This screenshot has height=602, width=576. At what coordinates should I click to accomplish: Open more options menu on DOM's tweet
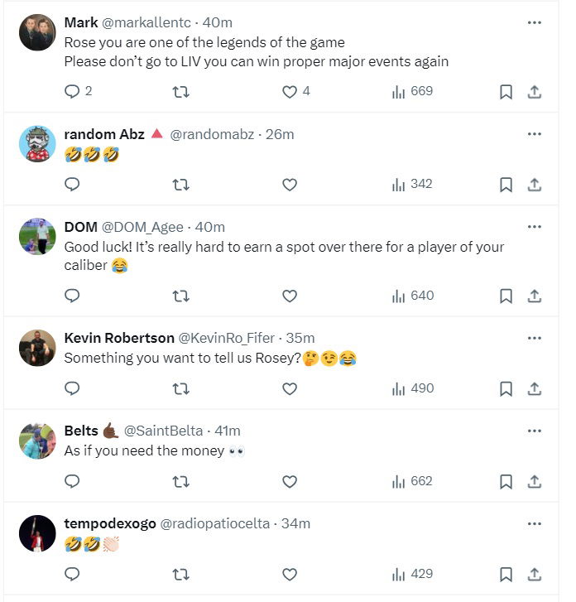(x=534, y=227)
